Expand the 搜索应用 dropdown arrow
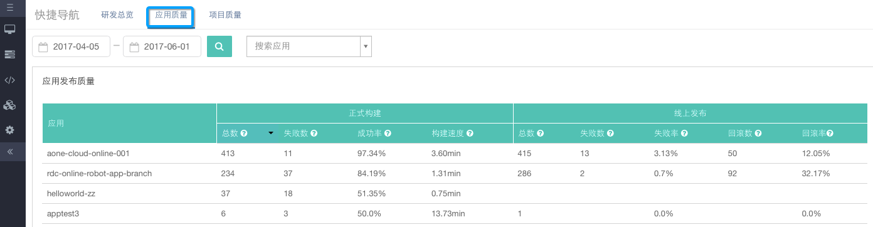 tap(366, 46)
